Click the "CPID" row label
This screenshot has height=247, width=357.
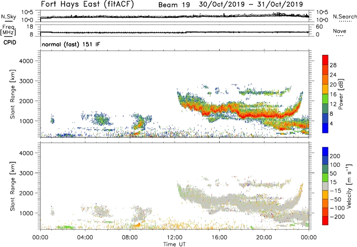[10, 42]
